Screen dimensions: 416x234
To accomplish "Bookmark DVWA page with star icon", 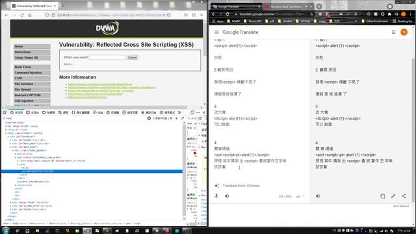I will click(x=168, y=15).
